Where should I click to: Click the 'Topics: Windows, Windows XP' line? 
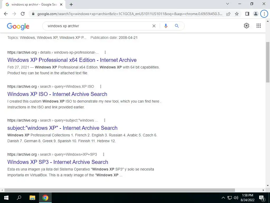click(x=47, y=38)
